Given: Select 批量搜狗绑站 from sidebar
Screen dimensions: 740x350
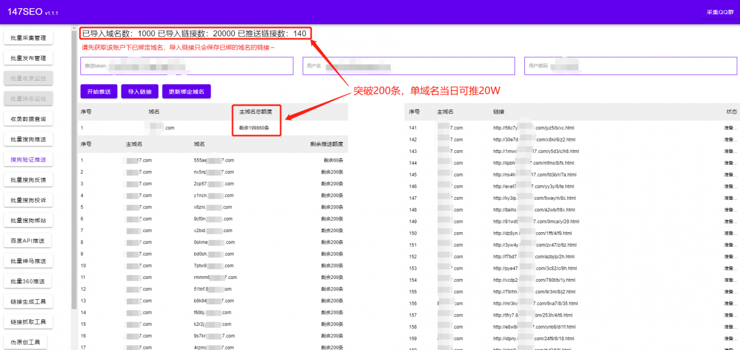Looking at the screenshot, I should click(28, 219).
